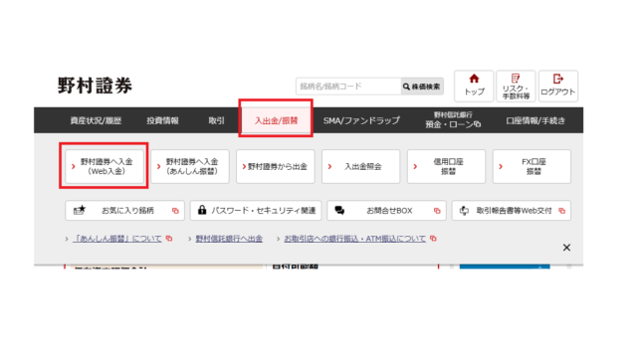Click 野村證券へ入金 (Web入金) button

tap(105, 166)
